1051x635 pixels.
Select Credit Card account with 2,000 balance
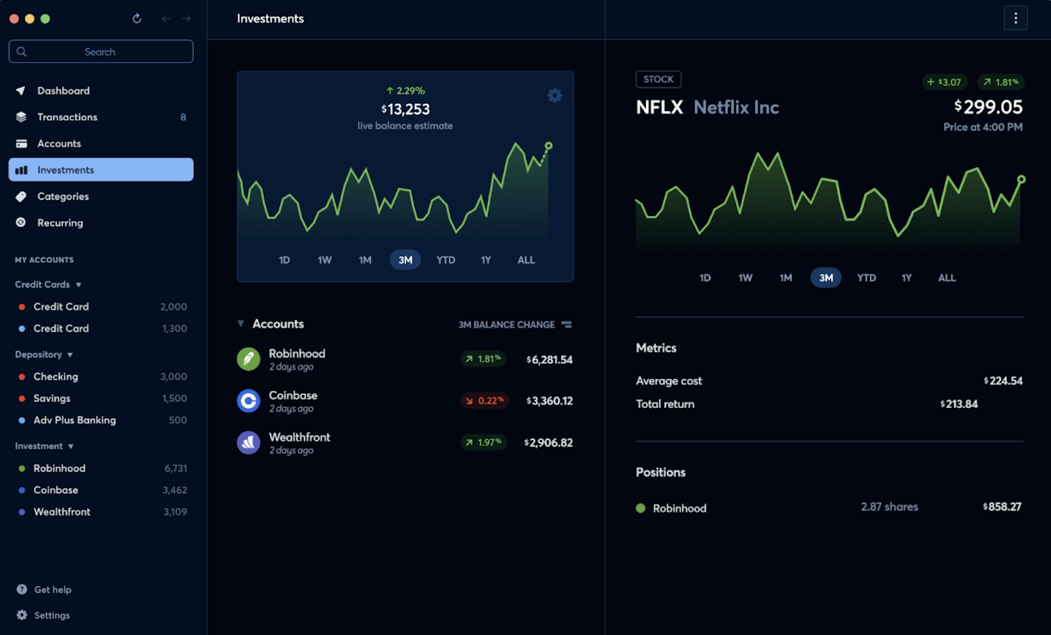click(x=102, y=307)
